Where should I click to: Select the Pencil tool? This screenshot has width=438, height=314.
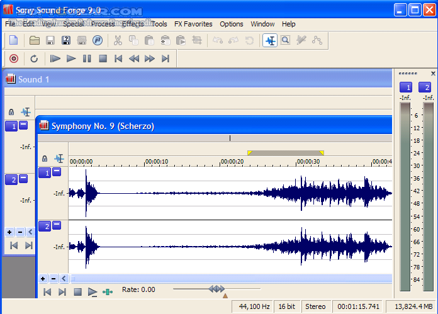pos(301,40)
